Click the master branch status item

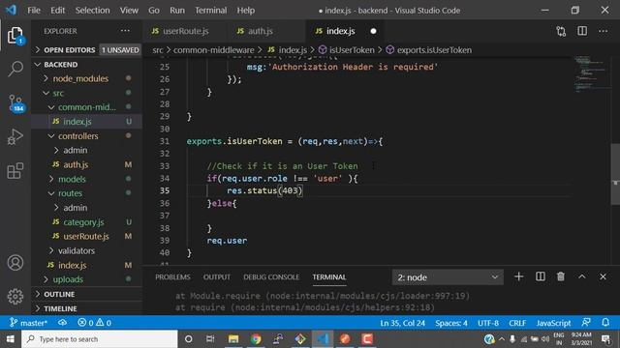click(x=28, y=323)
